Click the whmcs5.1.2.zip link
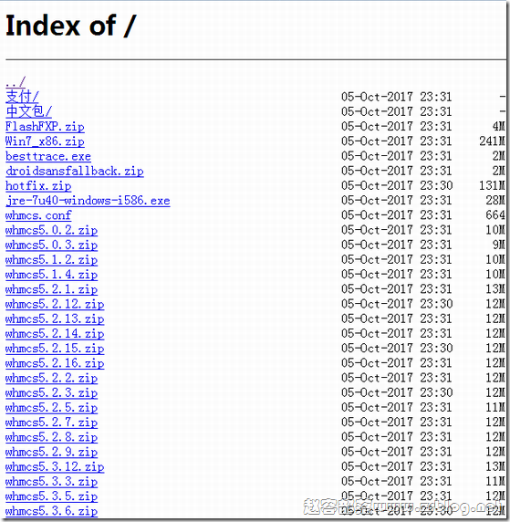This screenshot has height=522, width=510. tap(52, 259)
